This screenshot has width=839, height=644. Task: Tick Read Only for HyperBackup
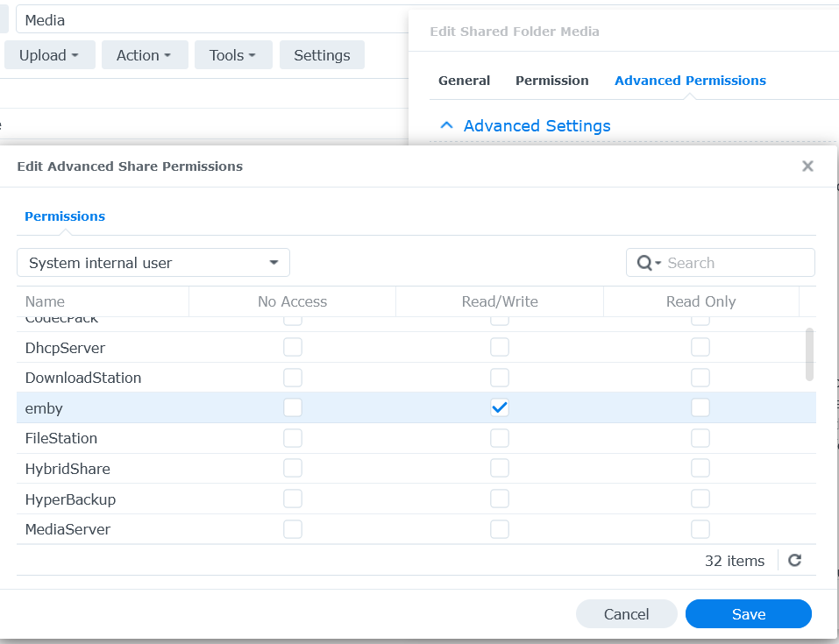pyautogui.click(x=700, y=499)
